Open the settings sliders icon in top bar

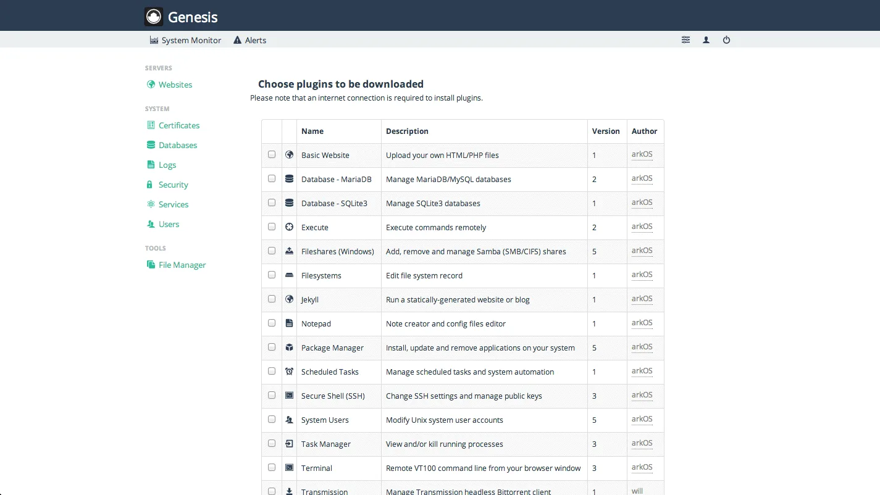685,40
